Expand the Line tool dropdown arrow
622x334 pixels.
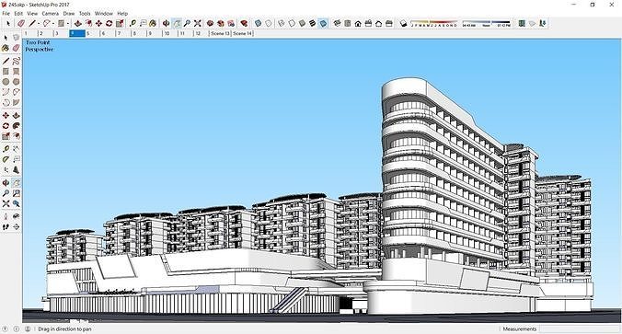[x=39, y=23]
